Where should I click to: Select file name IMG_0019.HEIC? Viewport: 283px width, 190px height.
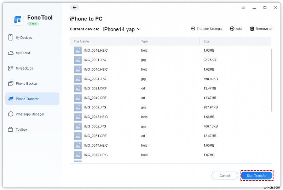[x=96, y=155]
